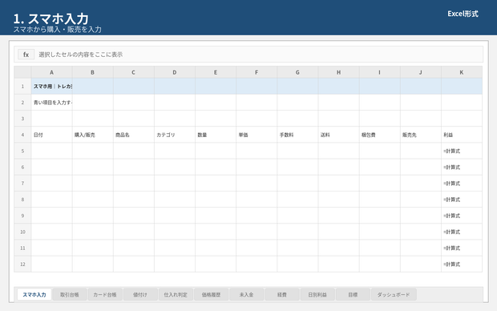Select column A header

click(x=51, y=72)
